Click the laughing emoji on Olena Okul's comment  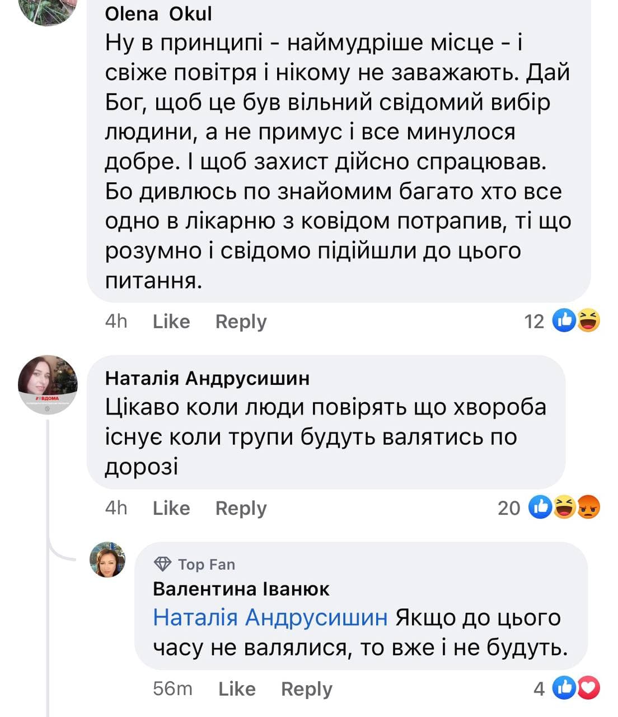588,321
